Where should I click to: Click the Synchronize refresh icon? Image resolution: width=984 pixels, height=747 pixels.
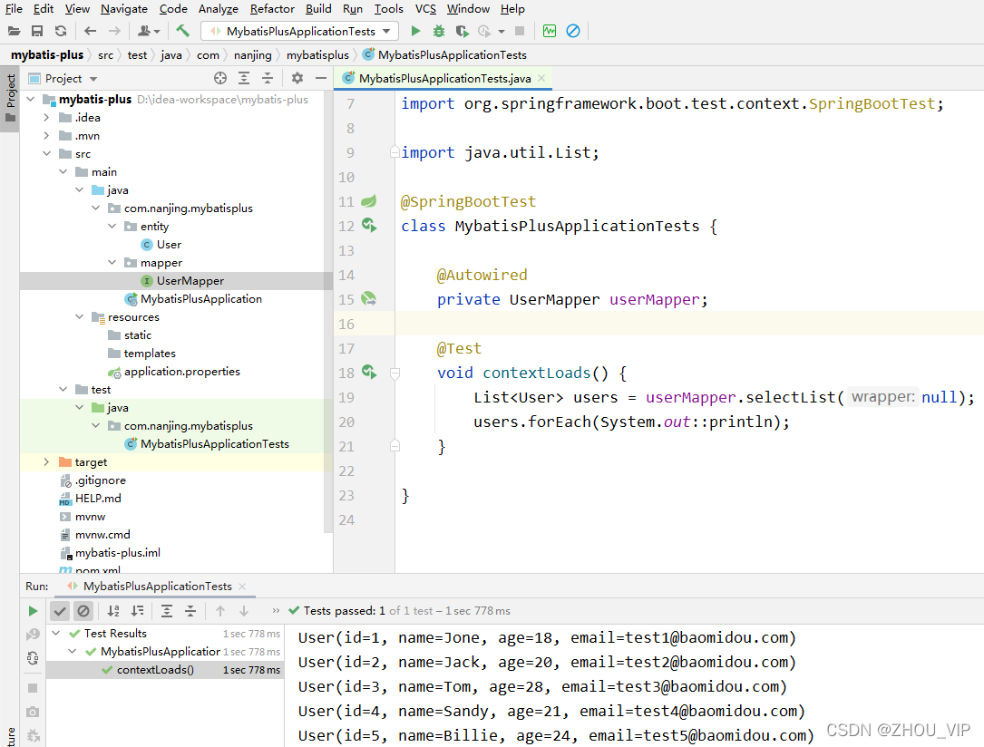click(x=60, y=31)
